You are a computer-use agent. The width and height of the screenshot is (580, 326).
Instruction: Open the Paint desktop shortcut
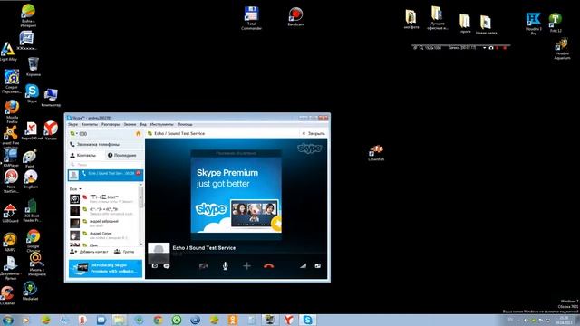tap(30, 159)
